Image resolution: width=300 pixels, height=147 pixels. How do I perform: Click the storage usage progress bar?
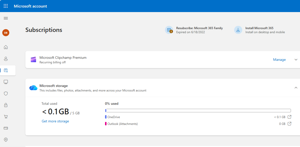coord(198,111)
